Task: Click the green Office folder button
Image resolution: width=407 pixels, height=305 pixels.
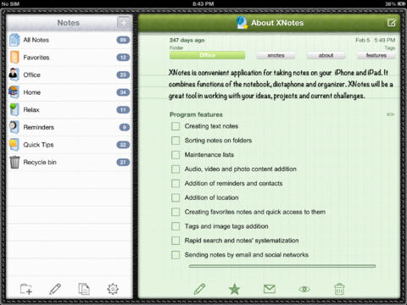Action: tap(207, 55)
